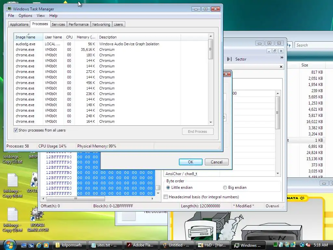Click the Explorer refresh arrows icon

[x=289, y=45]
